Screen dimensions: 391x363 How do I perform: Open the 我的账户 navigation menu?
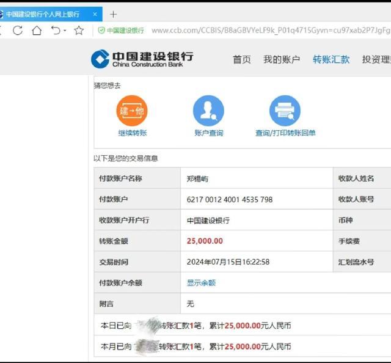[281, 59]
